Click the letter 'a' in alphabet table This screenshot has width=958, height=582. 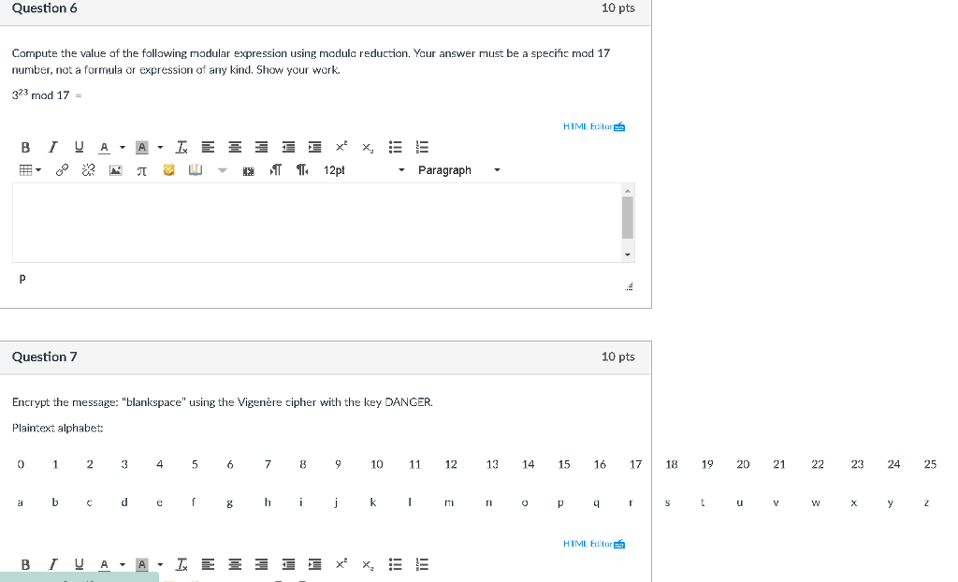[x=21, y=502]
